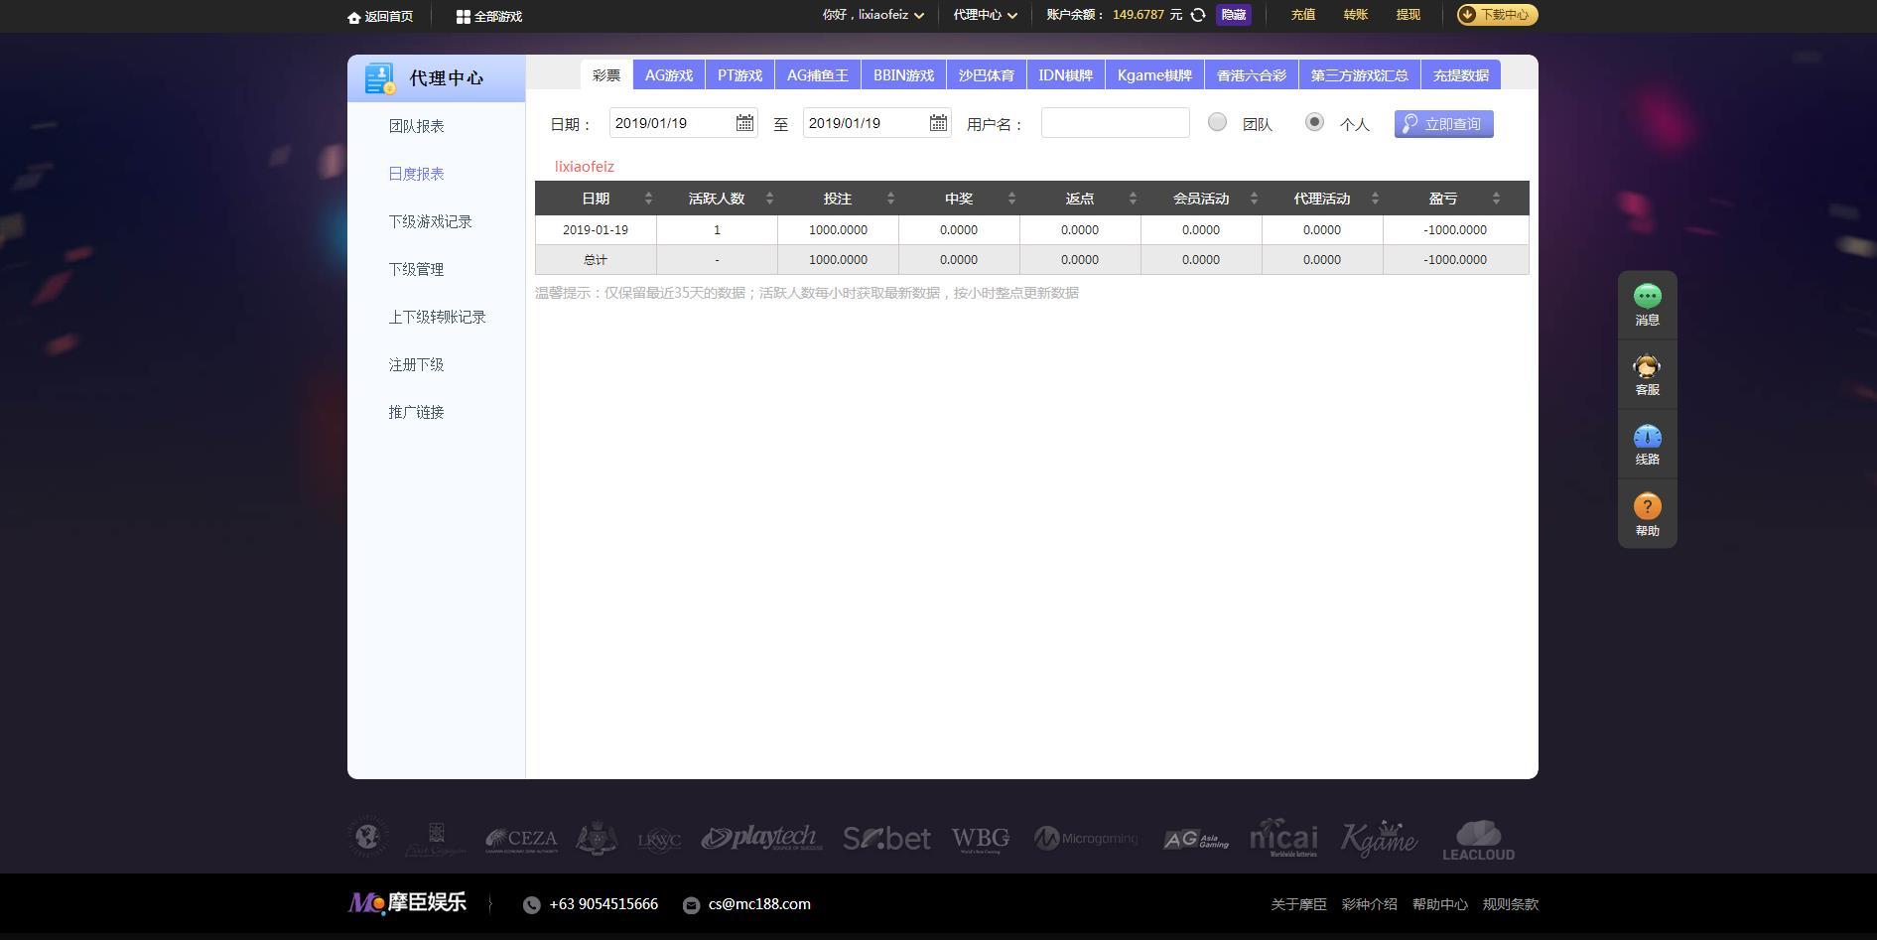1877x940 pixels.
Task: Open 客服 customer service icon
Action: click(1647, 365)
